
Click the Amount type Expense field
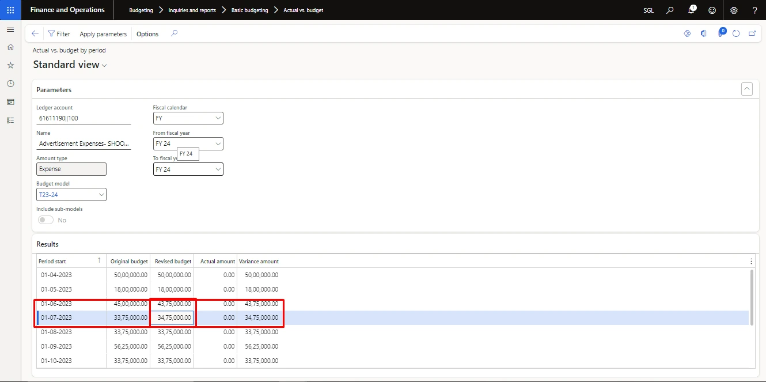pos(71,169)
